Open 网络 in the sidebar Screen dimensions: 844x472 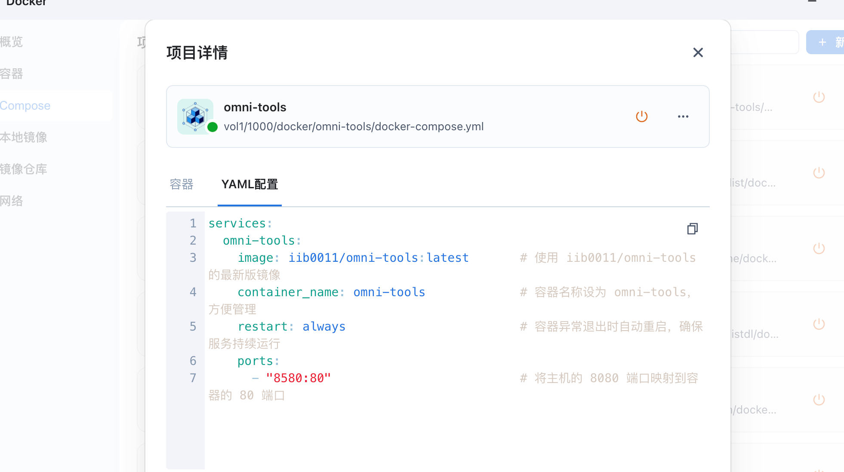(x=12, y=201)
